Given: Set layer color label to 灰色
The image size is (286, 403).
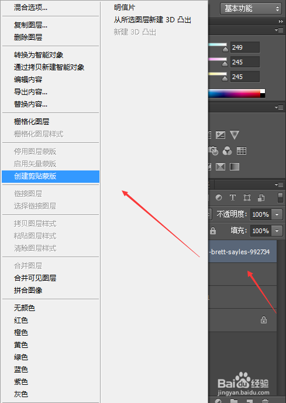Looking at the screenshot, I should [x=21, y=394].
